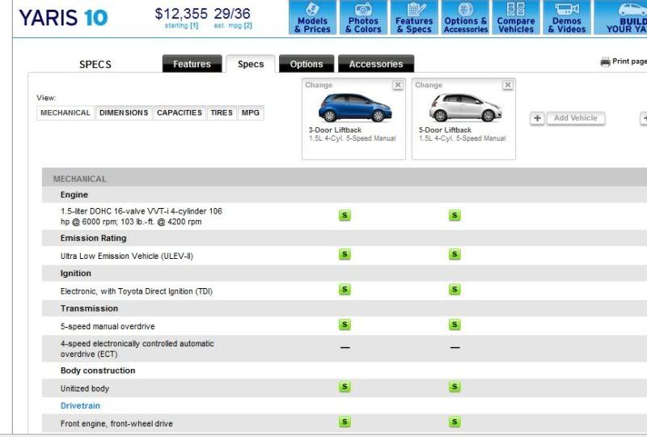The height and width of the screenshot is (437, 647).
Task: Click 3-Door standard icon for front-wheel drive
Action: pyautogui.click(x=345, y=422)
